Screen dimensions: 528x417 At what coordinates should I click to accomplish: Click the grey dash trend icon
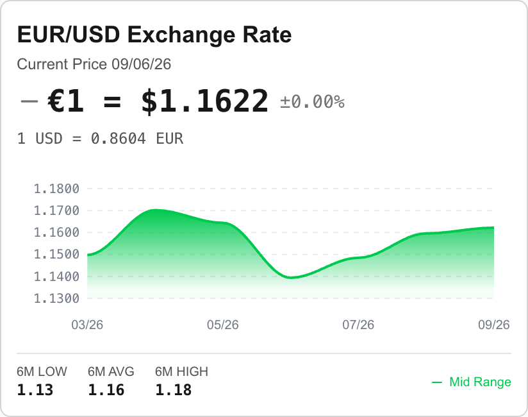29,101
